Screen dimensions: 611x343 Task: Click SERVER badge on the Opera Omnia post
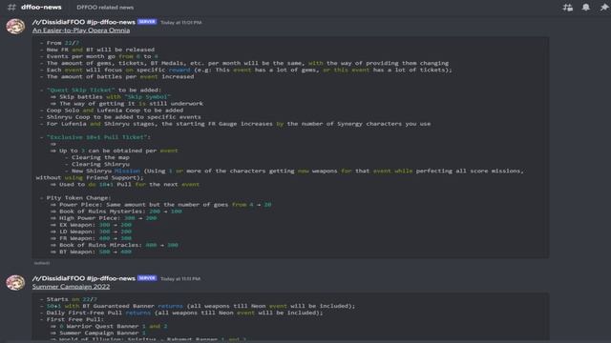(x=147, y=22)
